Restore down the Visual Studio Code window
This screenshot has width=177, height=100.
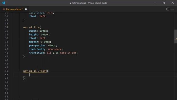tap(164, 3)
